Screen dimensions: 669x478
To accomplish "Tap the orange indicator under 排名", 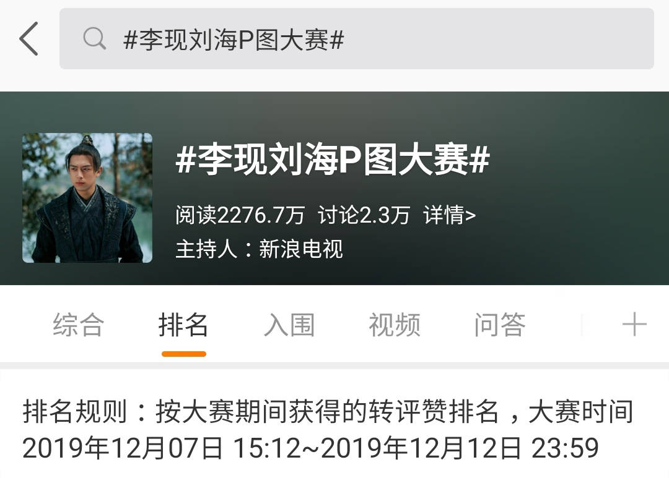I will [x=184, y=354].
